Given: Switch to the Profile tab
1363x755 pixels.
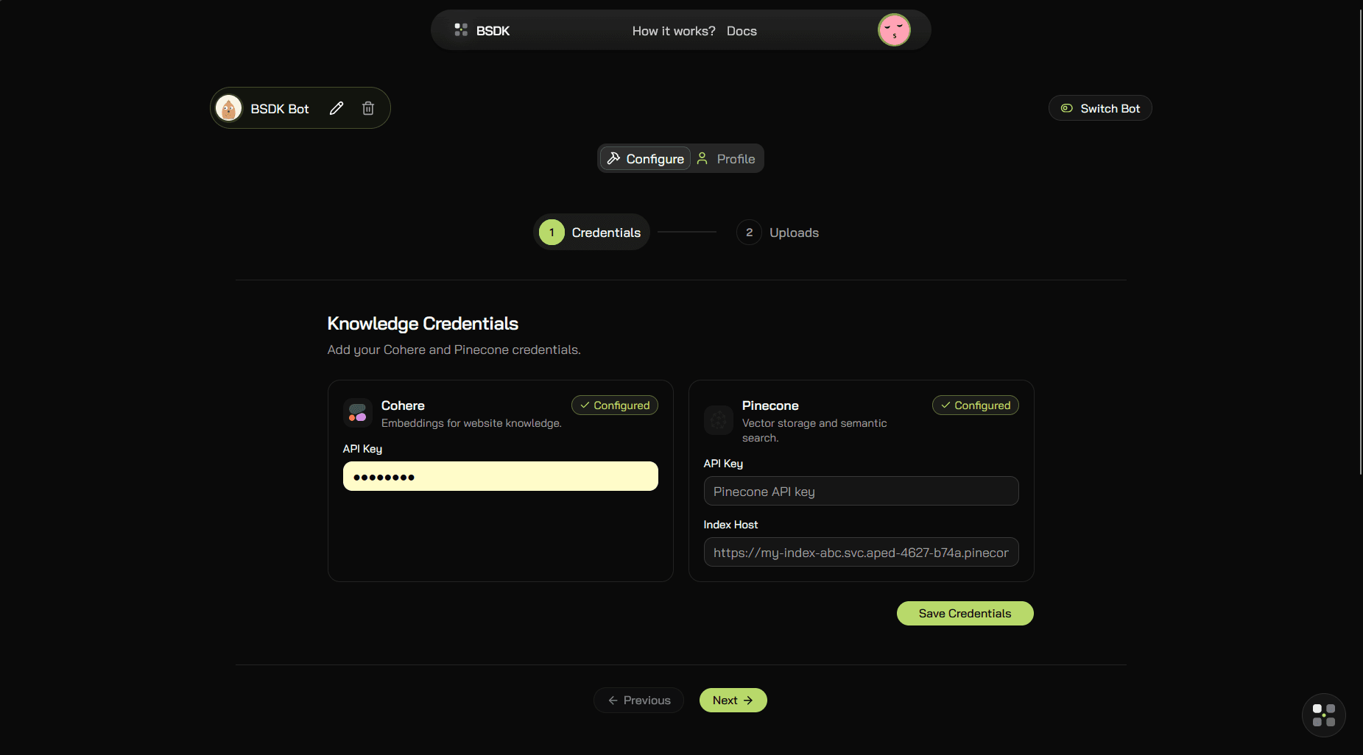Looking at the screenshot, I should tap(726, 158).
